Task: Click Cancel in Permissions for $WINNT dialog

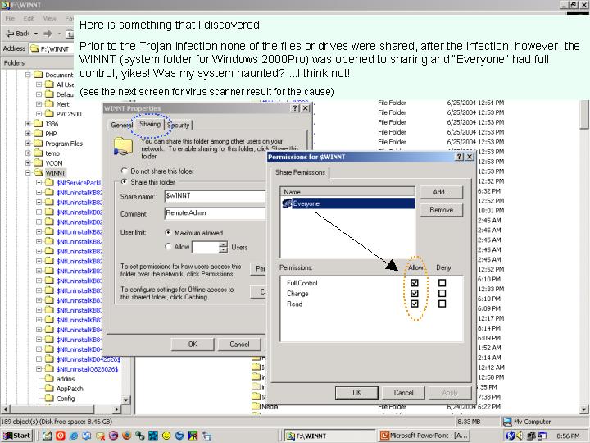Action: tap(403, 392)
